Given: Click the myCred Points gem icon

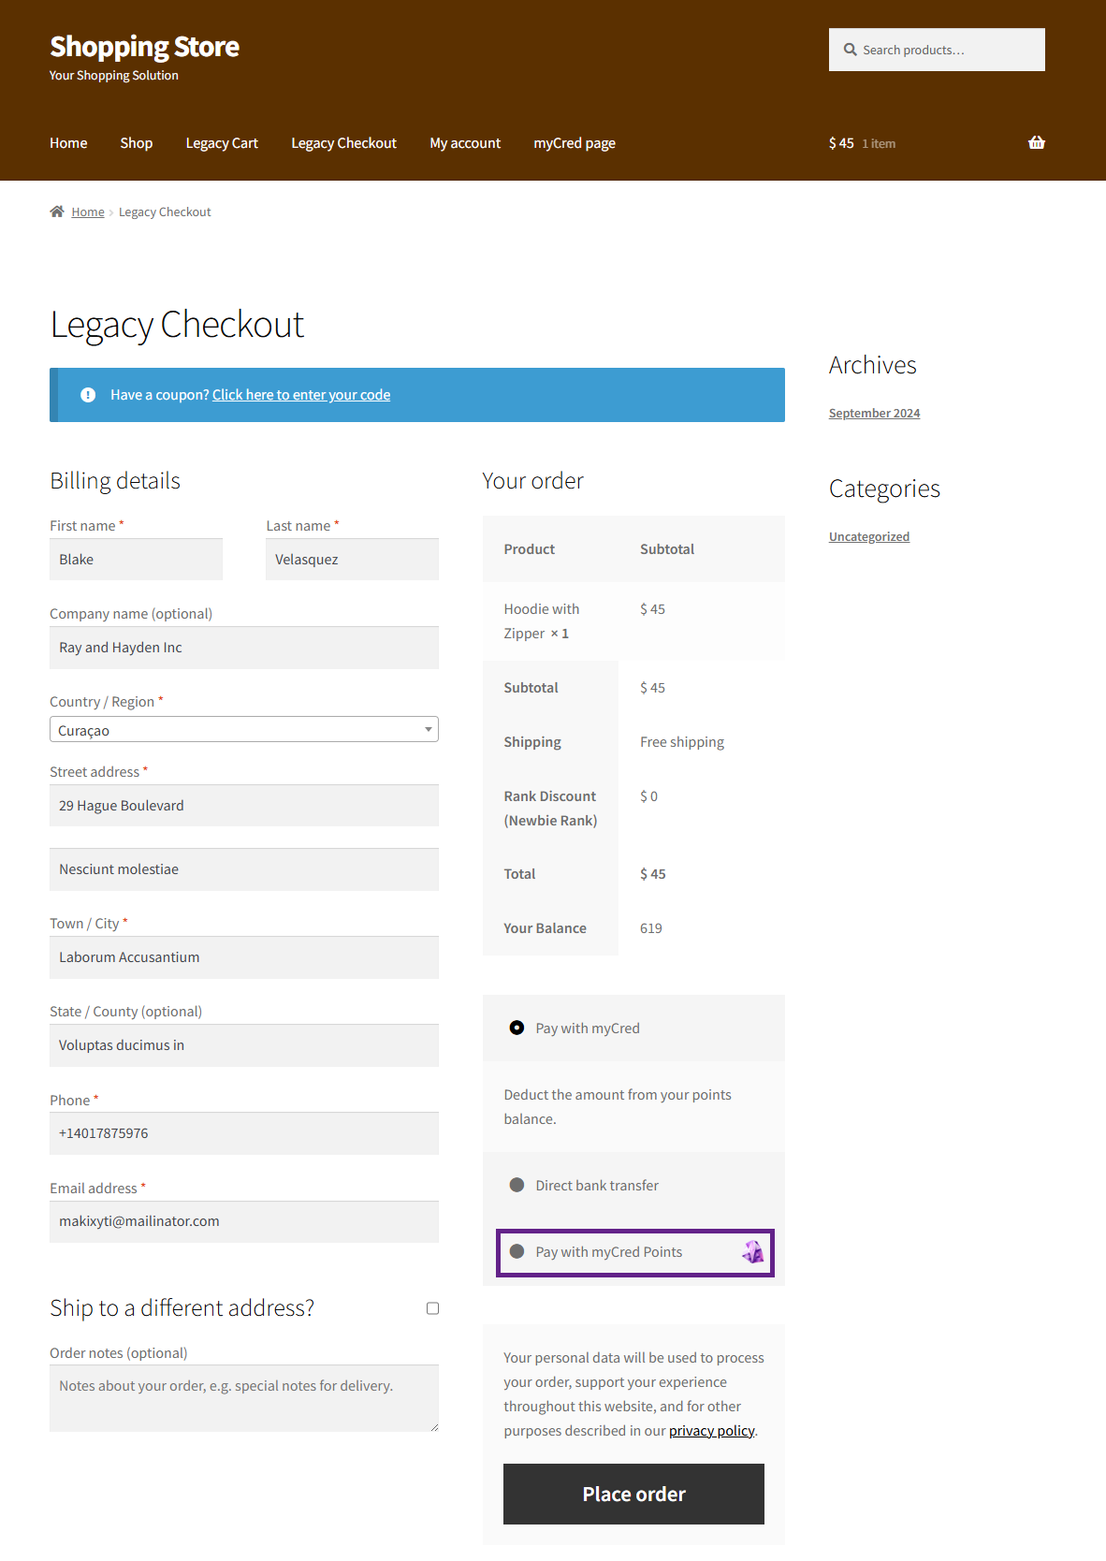Looking at the screenshot, I should [752, 1251].
